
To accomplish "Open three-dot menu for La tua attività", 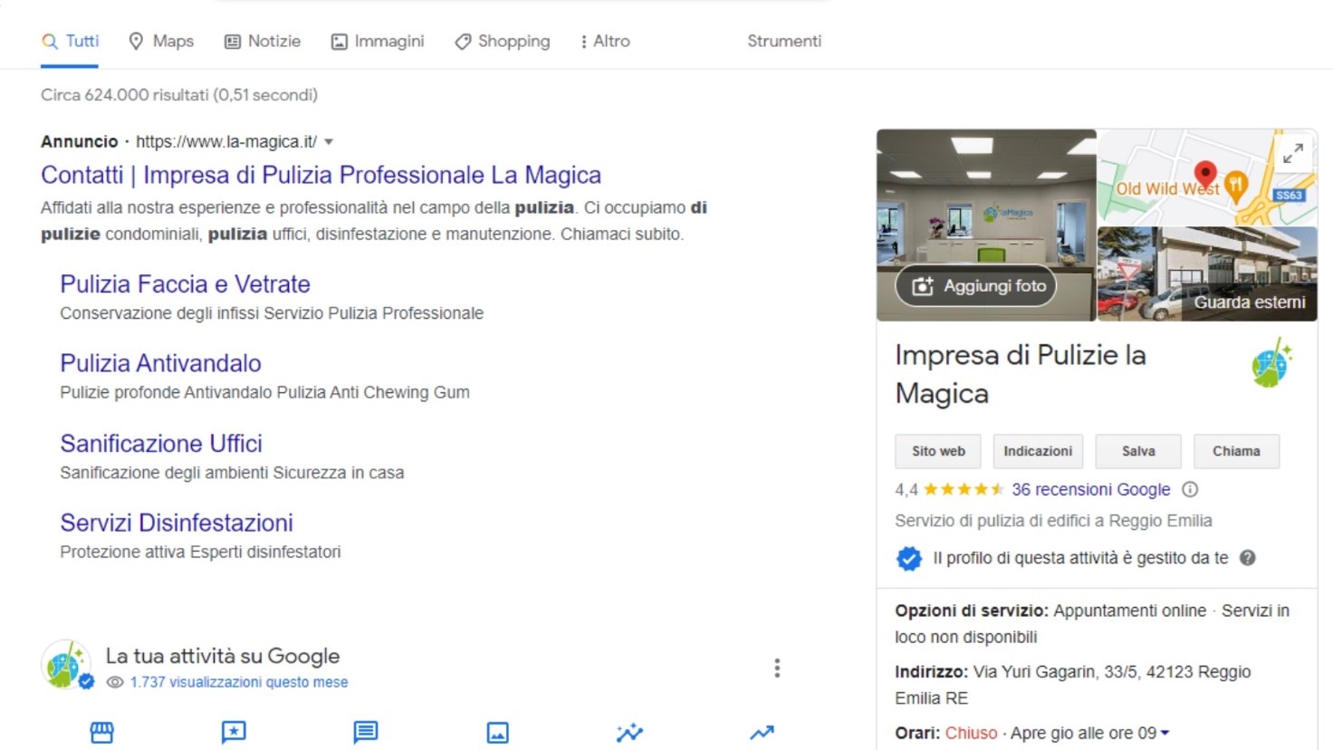I will (777, 668).
